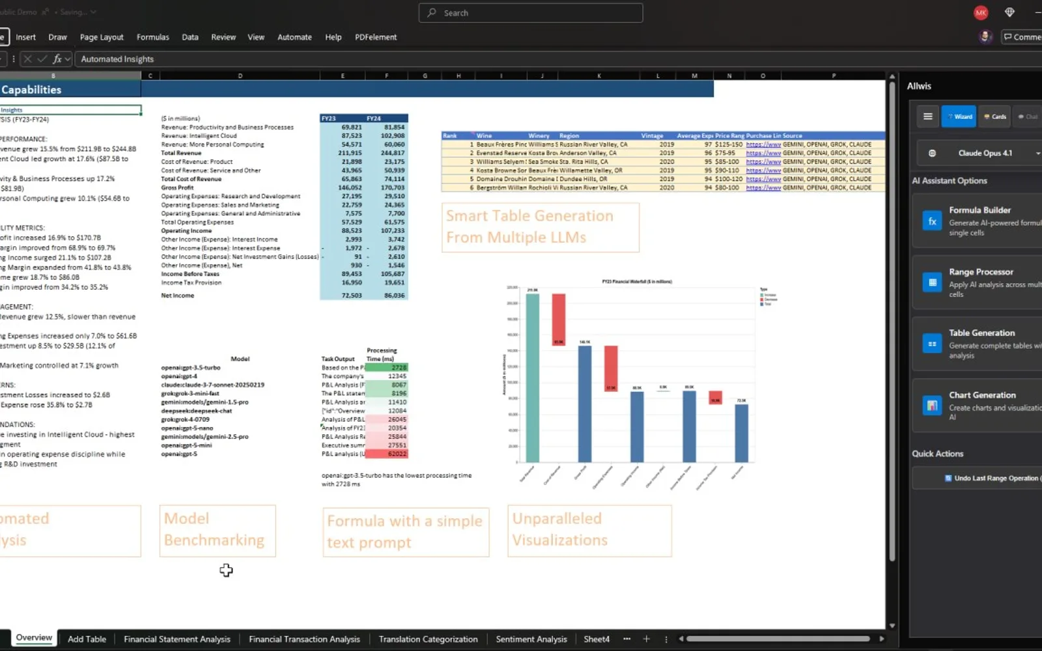
Task: Click the Model Benchmarking text box
Action: [218, 531]
